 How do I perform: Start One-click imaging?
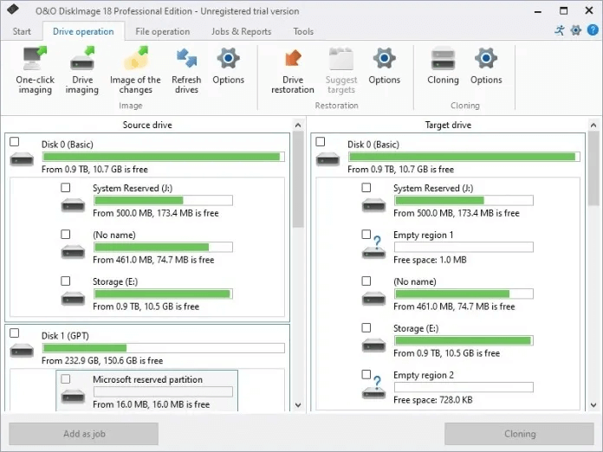click(35, 70)
